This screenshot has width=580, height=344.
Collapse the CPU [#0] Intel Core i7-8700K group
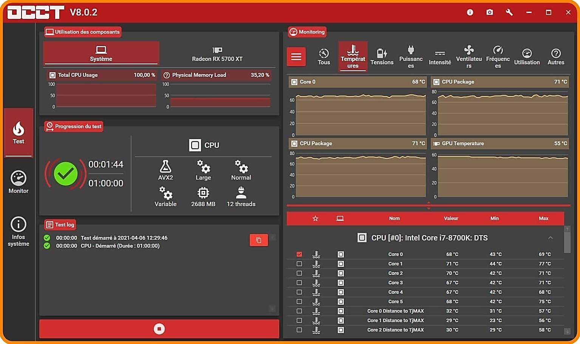[550, 238]
